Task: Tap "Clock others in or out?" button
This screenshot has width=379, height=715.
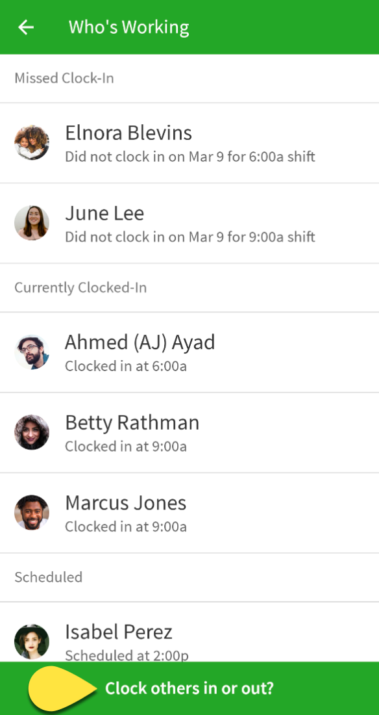Action: click(x=189, y=688)
